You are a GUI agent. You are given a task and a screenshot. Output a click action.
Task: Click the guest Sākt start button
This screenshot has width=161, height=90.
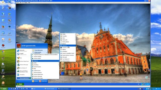20,84
